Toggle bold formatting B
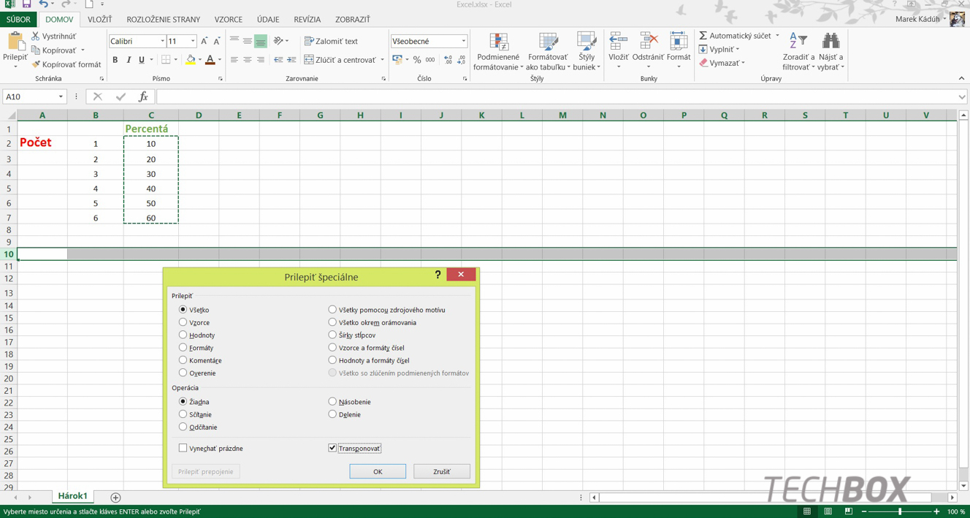This screenshot has height=518, width=970. [x=115, y=60]
